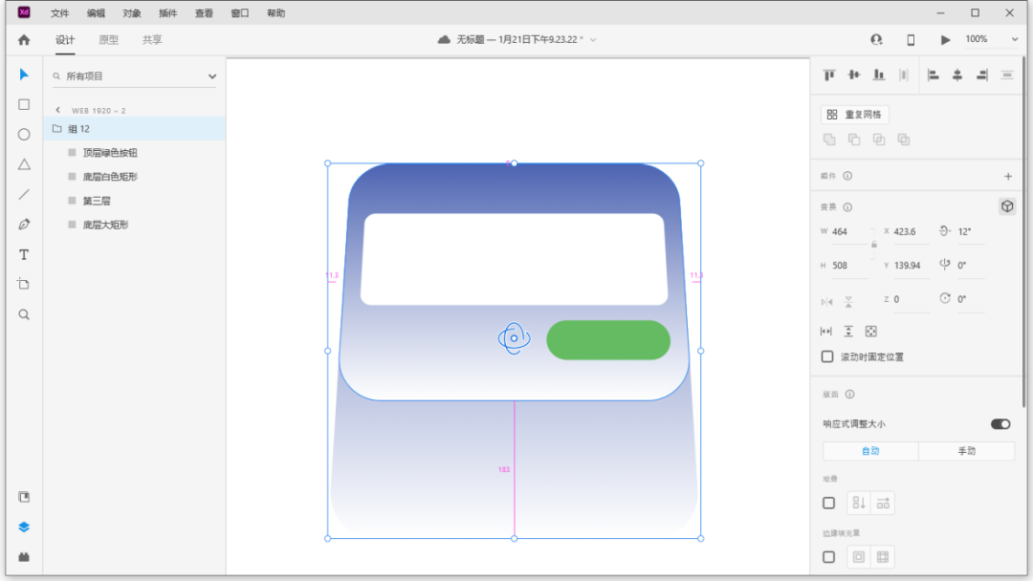Select the Ellipse tool

tap(24, 135)
